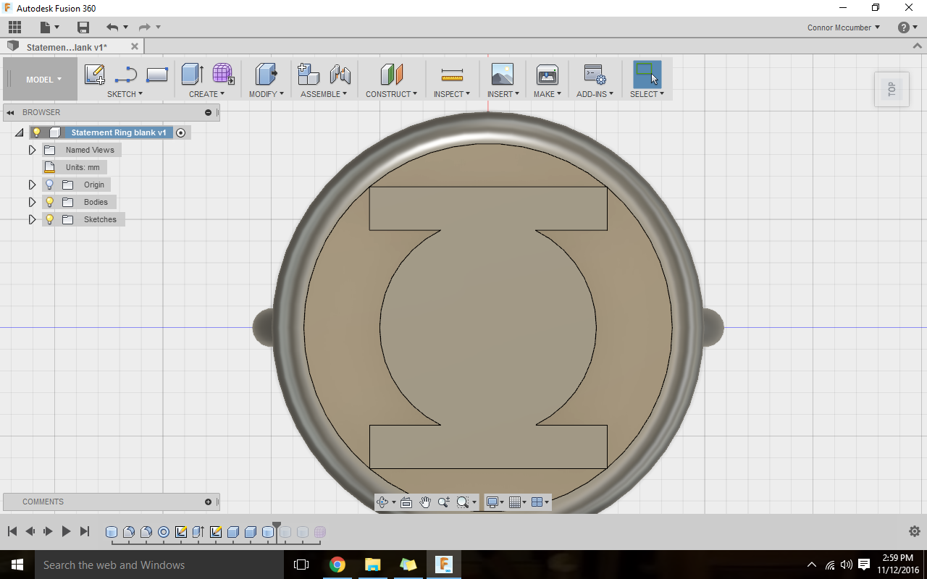Click the Look At camera icon
The image size is (927, 579).
406,502
